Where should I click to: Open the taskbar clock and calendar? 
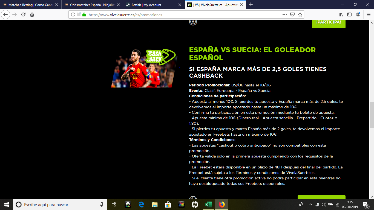(350, 205)
